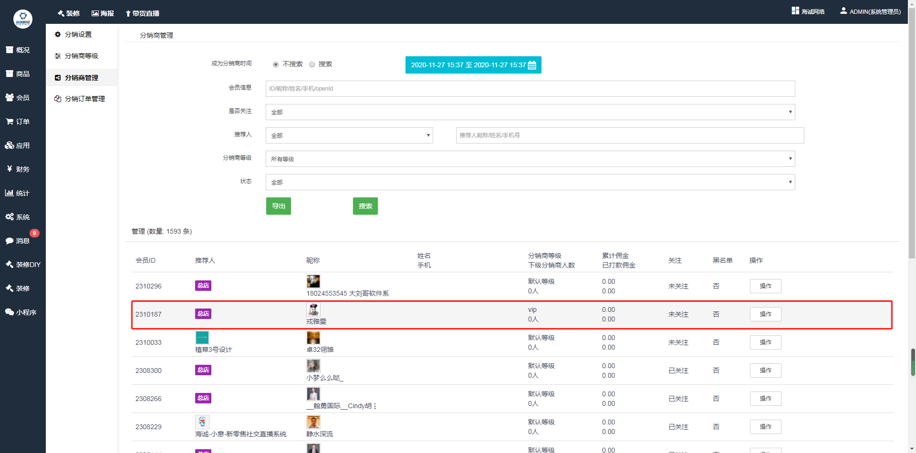Click 操作 button for member 2310296
The image size is (916, 453).
(766, 286)
